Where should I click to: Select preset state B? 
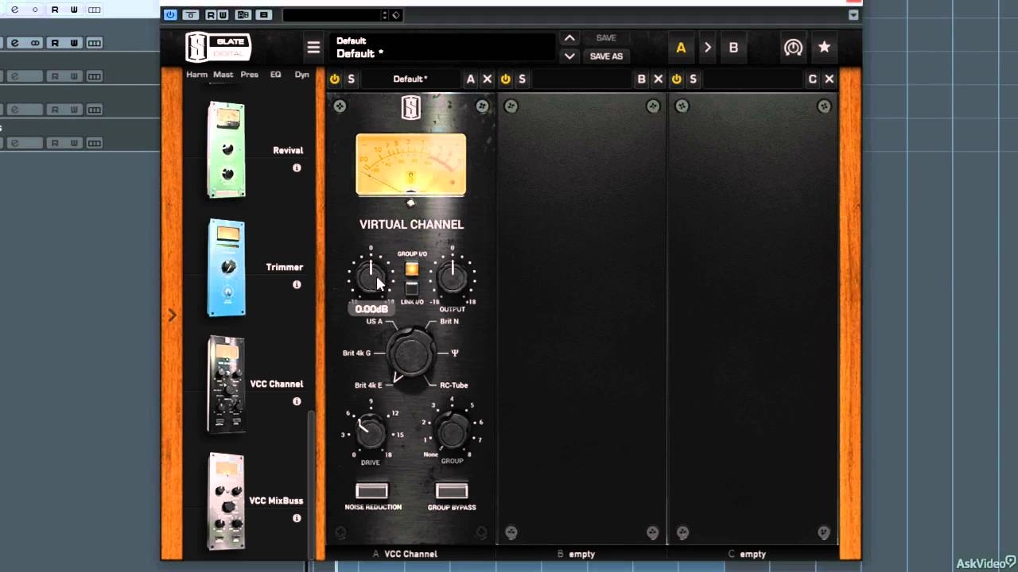(733, 48)
